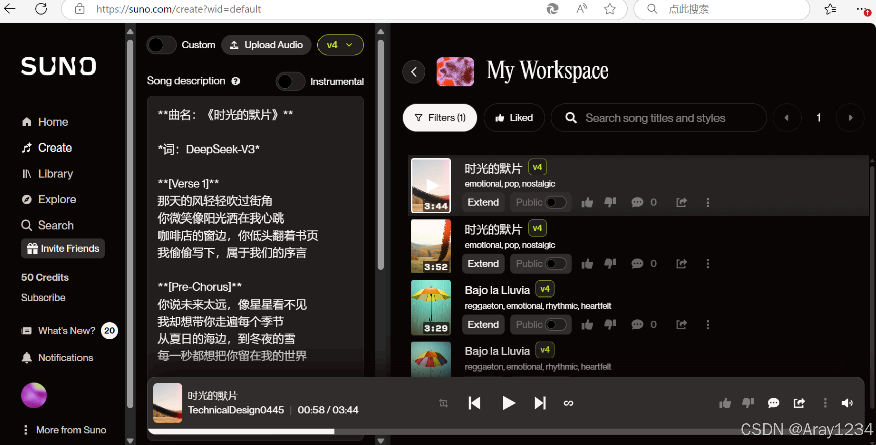This screenshot has width=876, height=445.
Task: Click the search song titles field
Action: point(659,118)
